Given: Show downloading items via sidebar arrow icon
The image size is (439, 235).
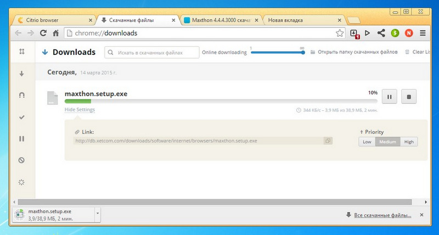Looking at the screenshot, I should pos(21,74).
